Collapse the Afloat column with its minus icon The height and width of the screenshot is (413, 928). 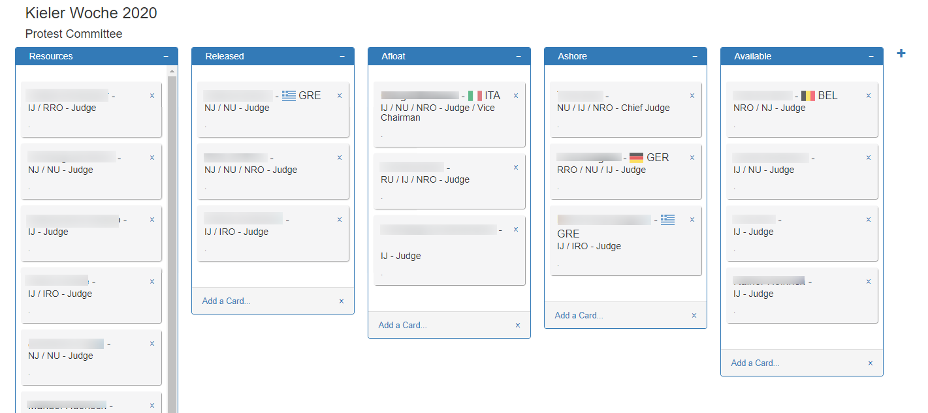pyautogui.click(x=519, y=57)
